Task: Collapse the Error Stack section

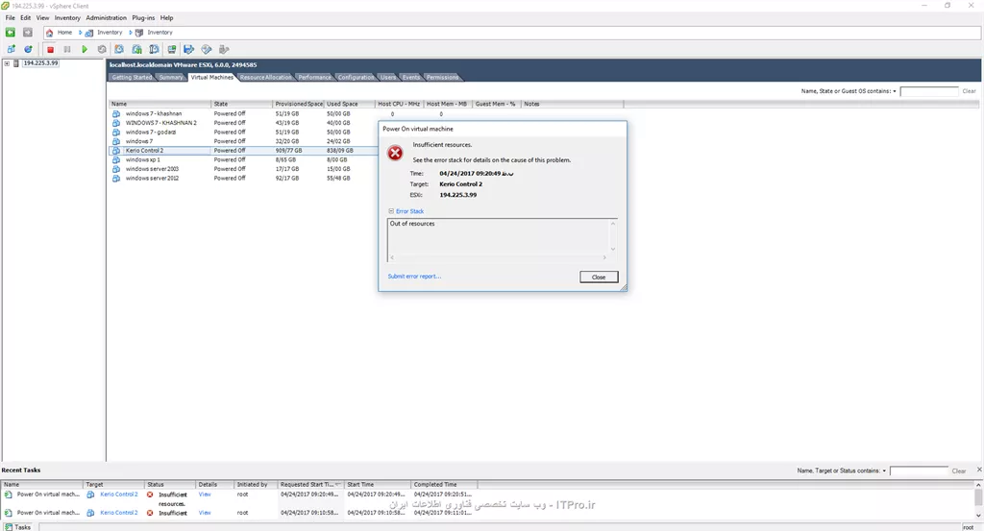Action: [391, 211]
